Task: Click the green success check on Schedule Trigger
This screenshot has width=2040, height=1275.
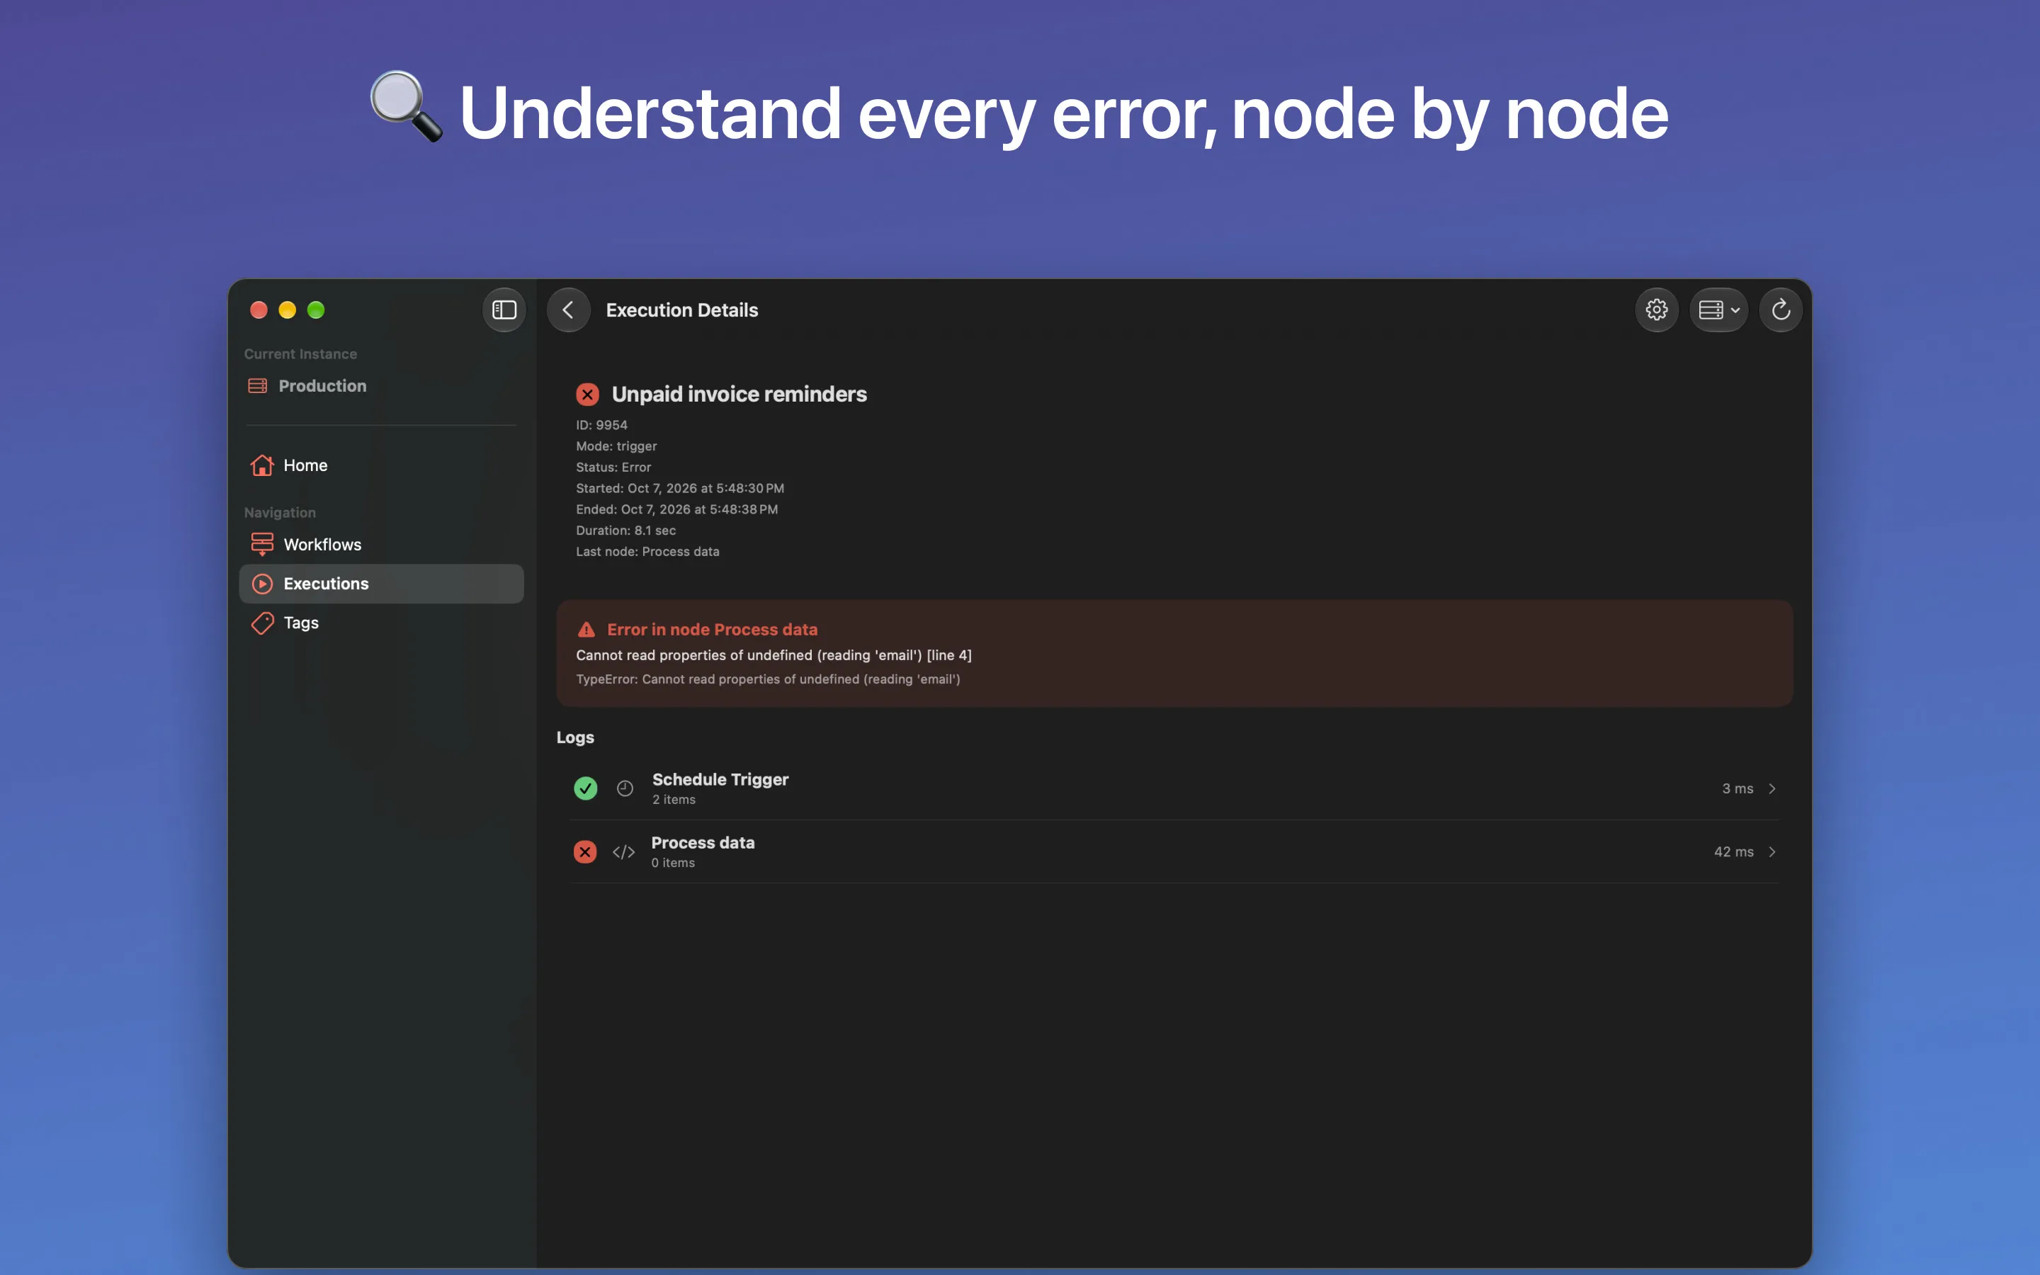Action: (585, 788)
